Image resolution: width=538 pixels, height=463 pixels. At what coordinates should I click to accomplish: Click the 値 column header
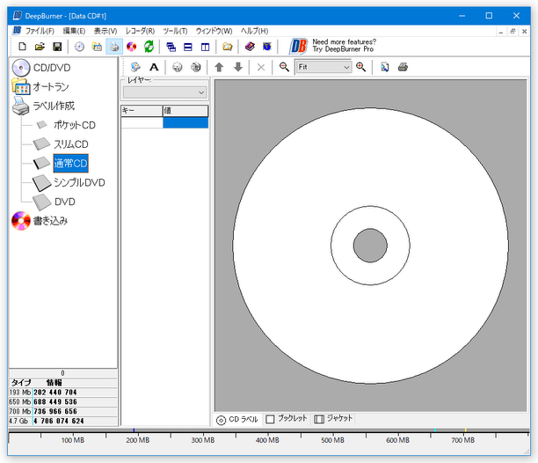185,111
